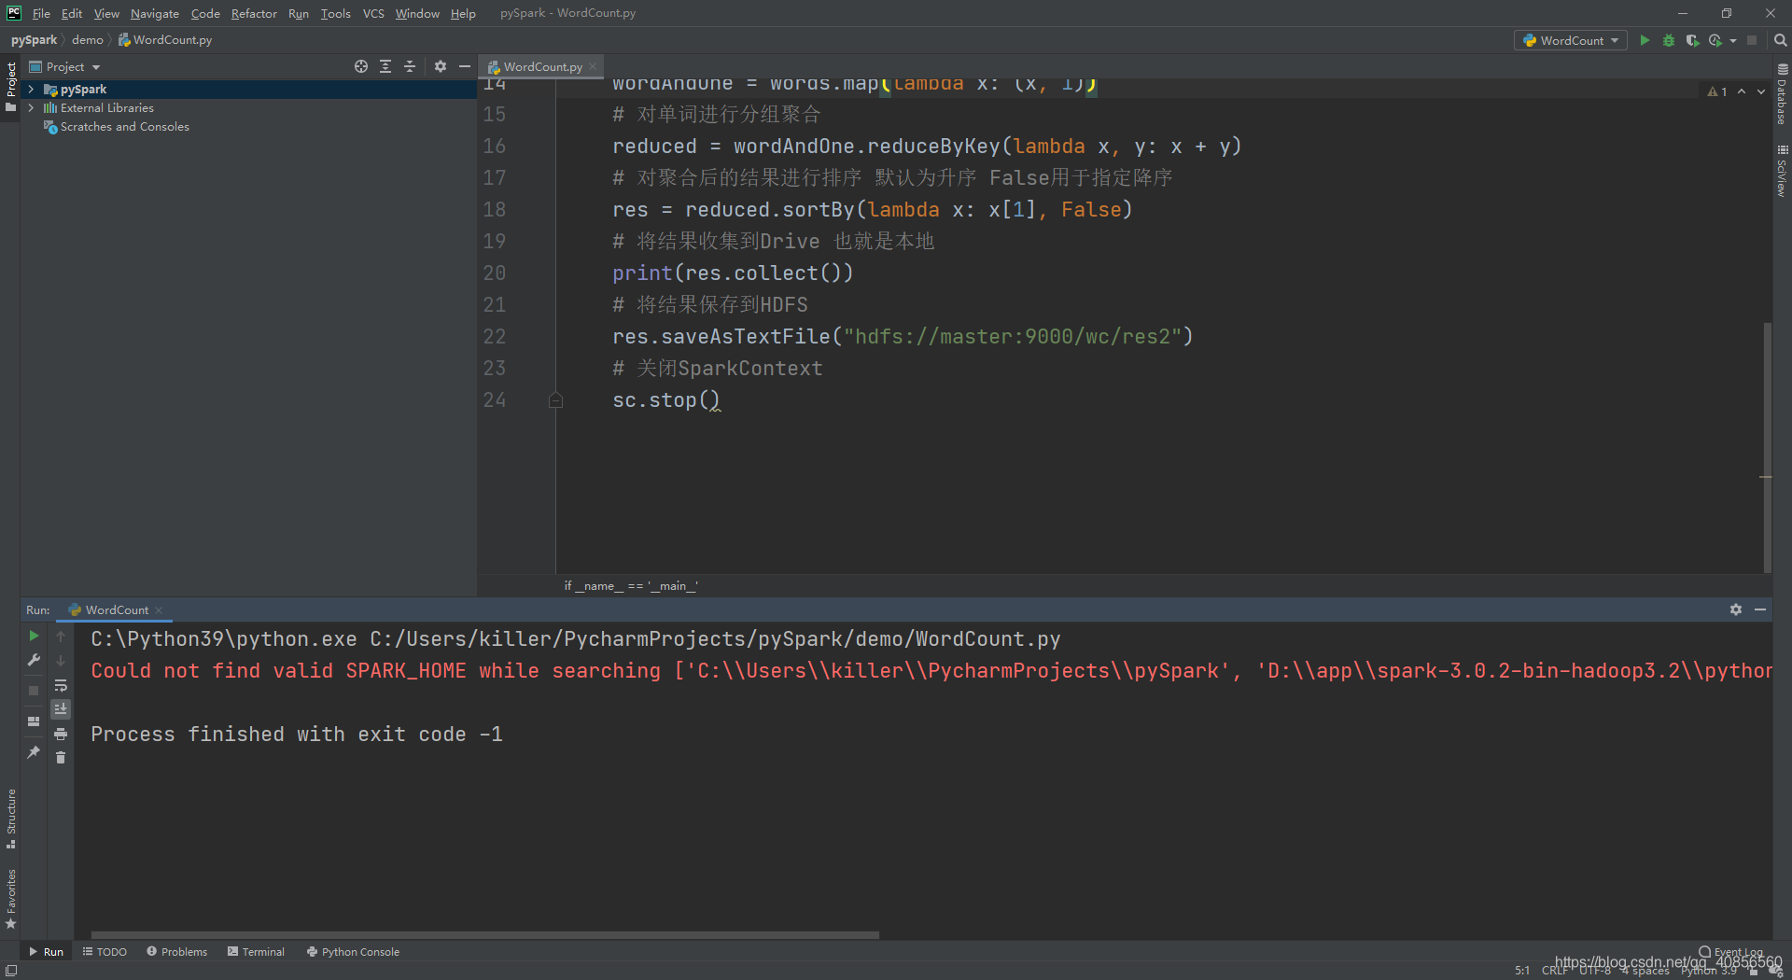Collapse all items in Project panel
Screen dimensions: 1792x980
pos(410,66)
